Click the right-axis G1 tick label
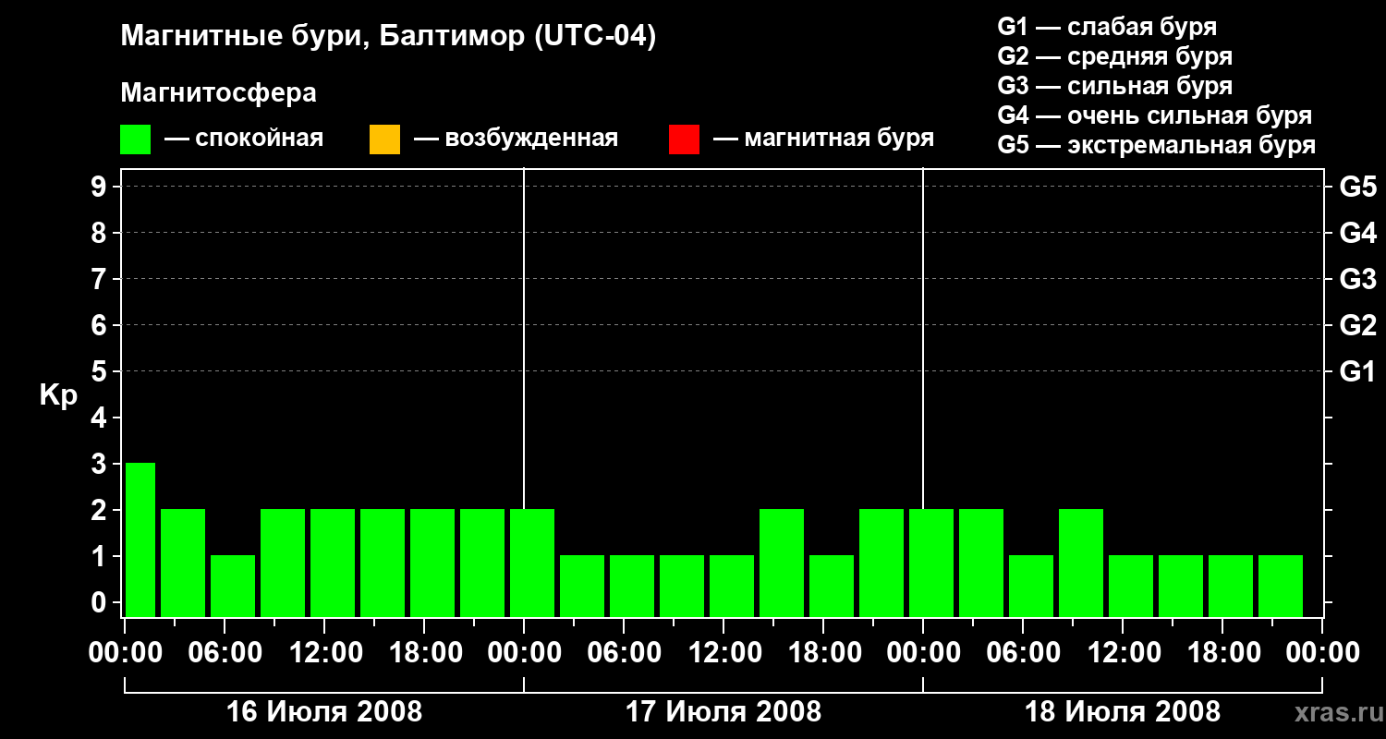Screen dimensions: 1386x739 point(1358,371)
